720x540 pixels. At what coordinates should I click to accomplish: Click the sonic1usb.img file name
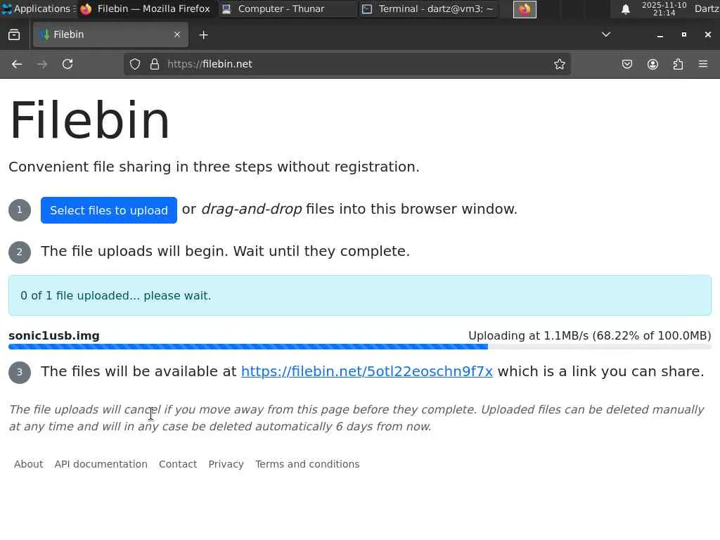click(x=54, y=335)
